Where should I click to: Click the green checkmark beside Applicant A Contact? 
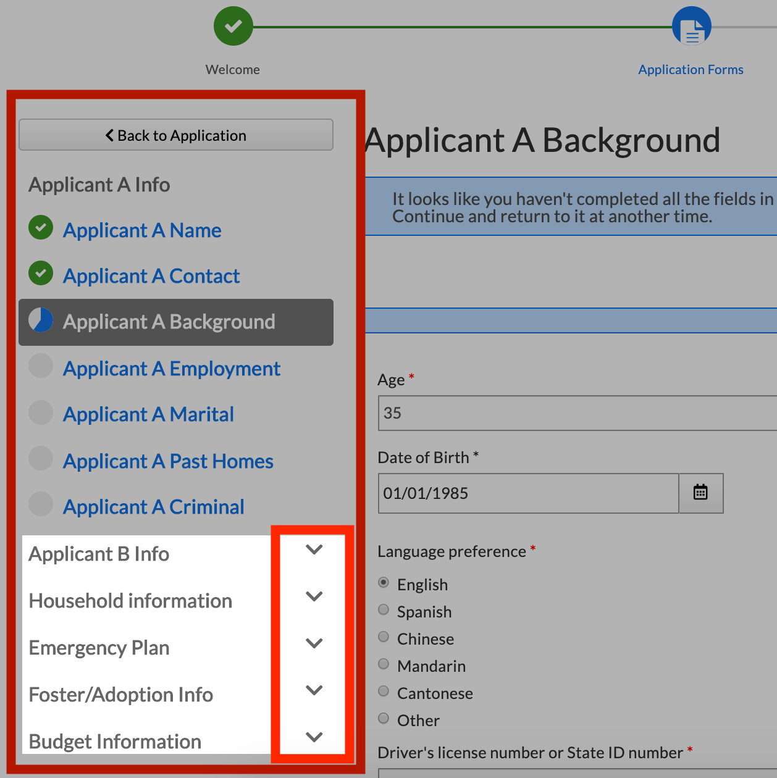41,274
